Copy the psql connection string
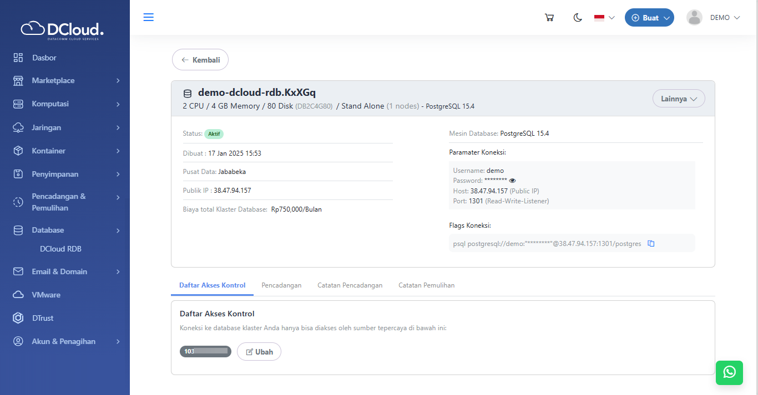 pyautogui.click(x=651, y=243)
